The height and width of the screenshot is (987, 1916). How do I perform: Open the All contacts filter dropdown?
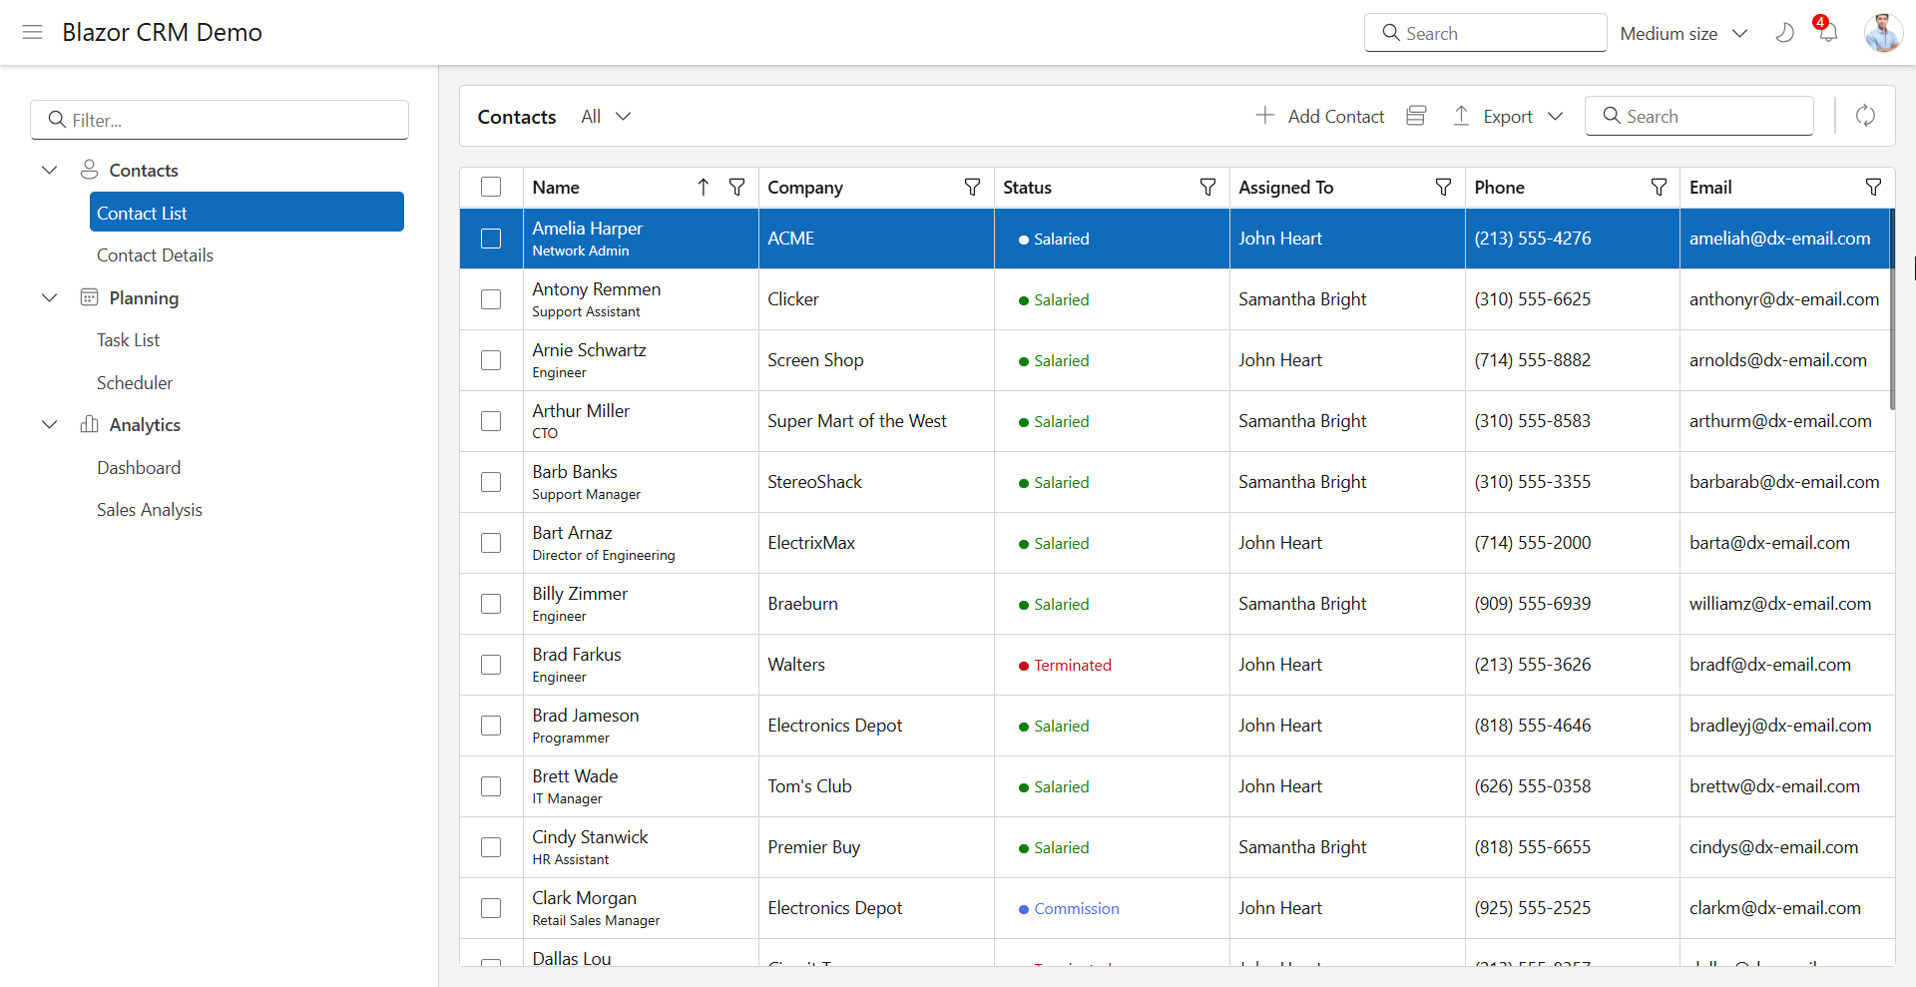point(606,116)
